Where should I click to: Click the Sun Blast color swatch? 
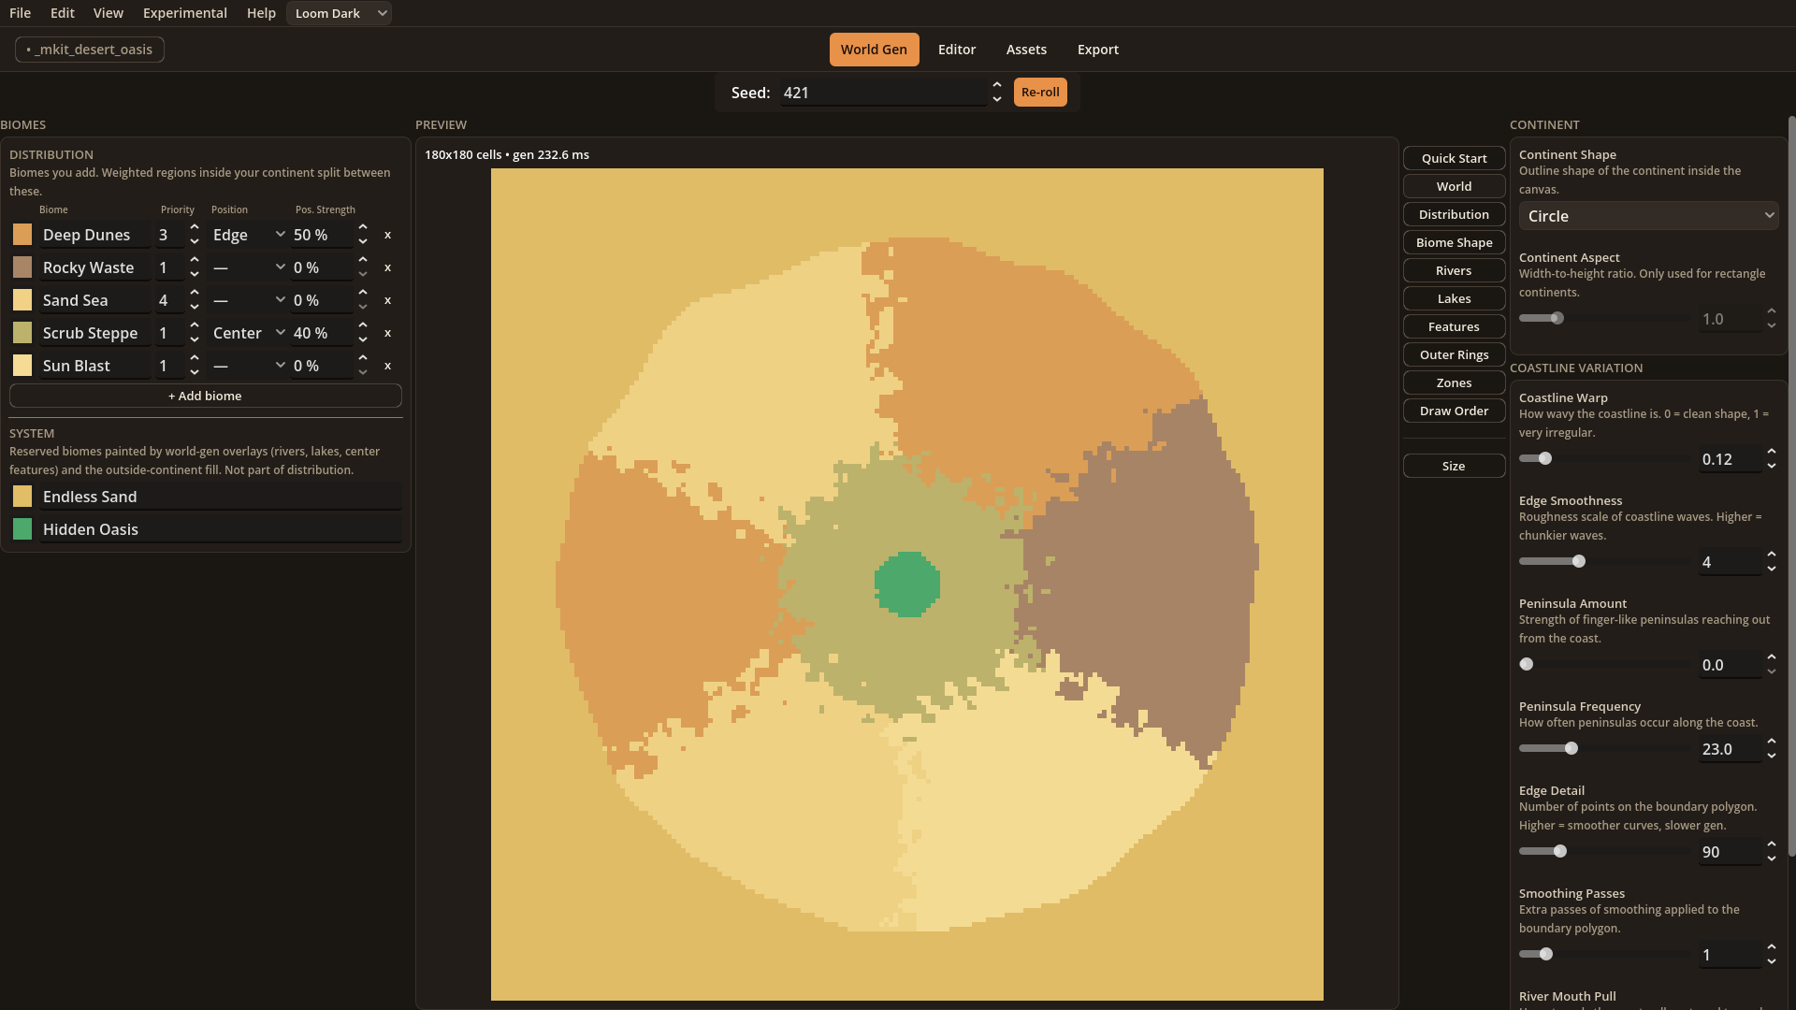pos(22,366)
